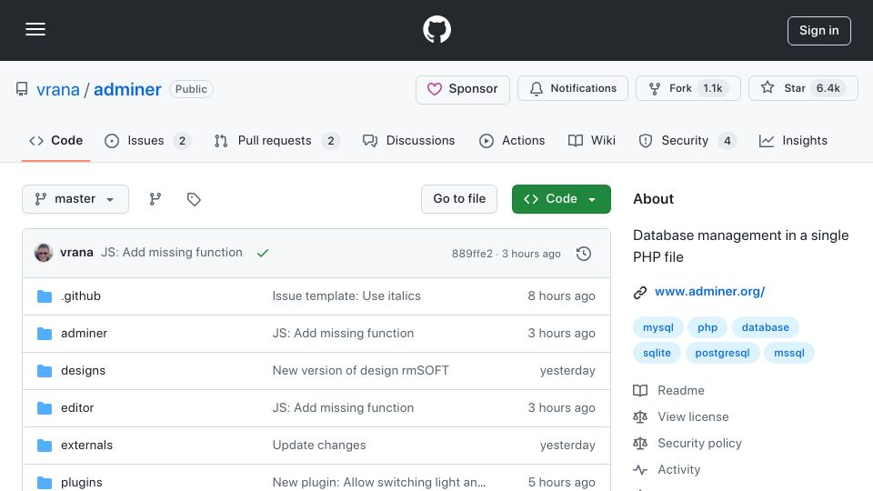
Task: Click the designs folder icon
Action: click(45, 371)
